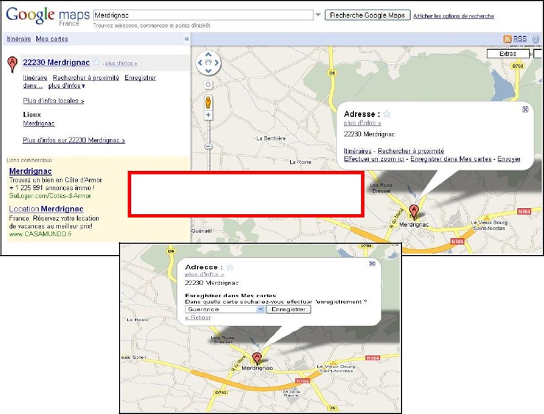
Task: Click the print icon at top right
Action: [x=536, y=39]
